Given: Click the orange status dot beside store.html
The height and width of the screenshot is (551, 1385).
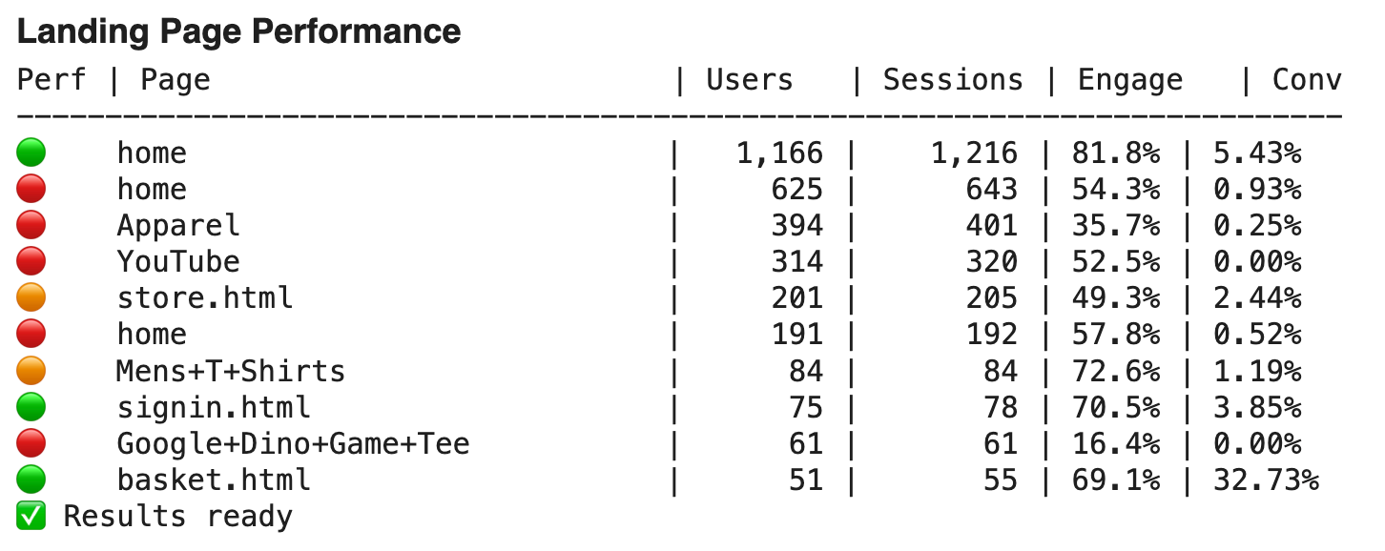Looking at the screenshot, I should (31, 297).
